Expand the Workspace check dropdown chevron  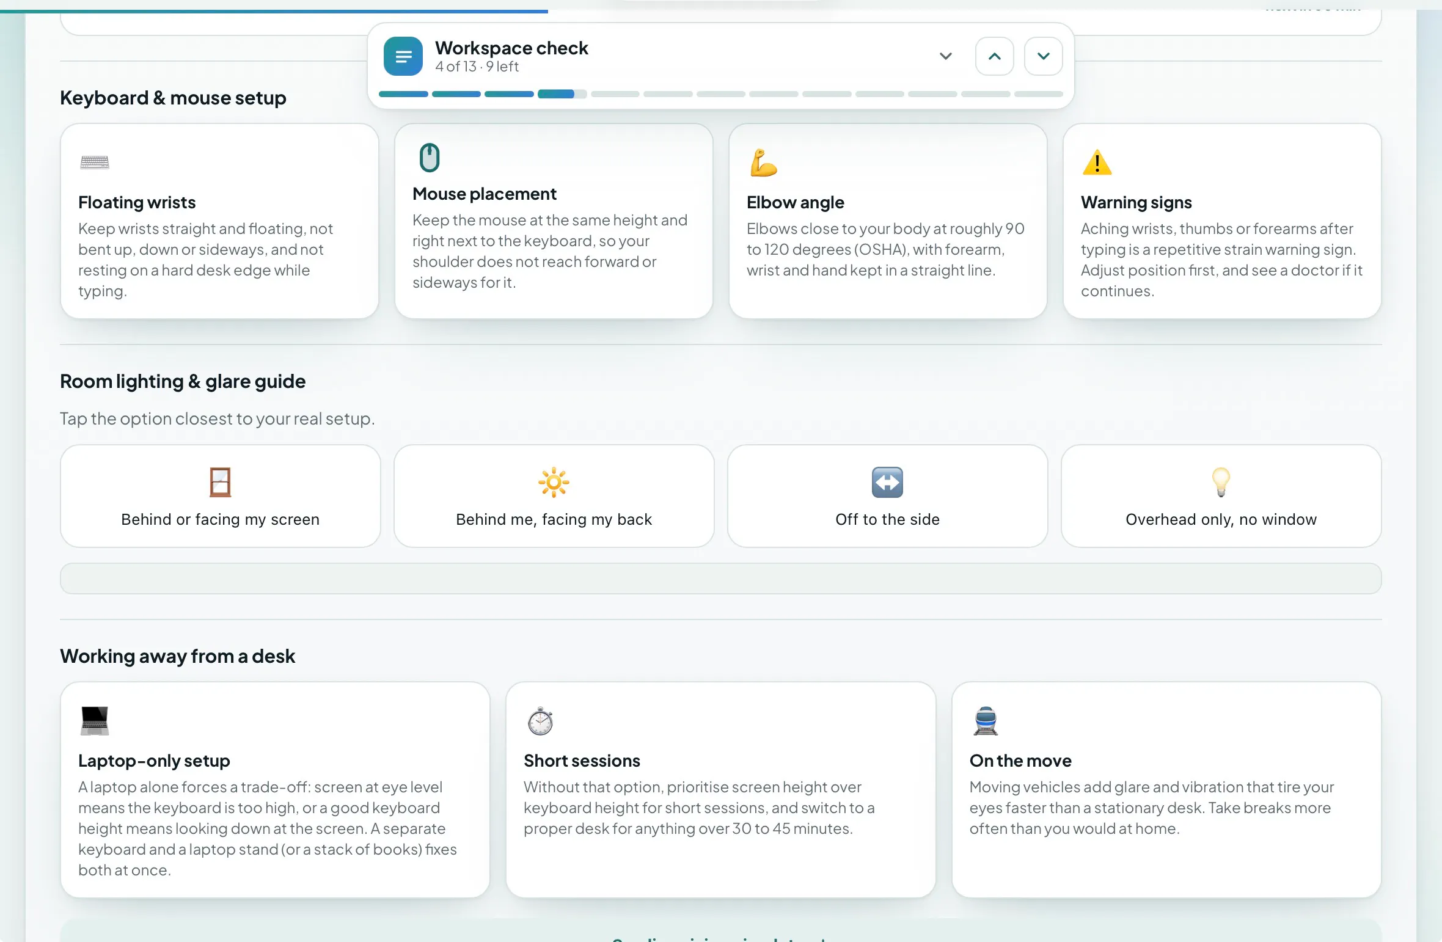tap(945, 56)
